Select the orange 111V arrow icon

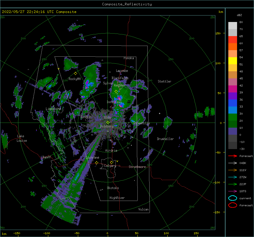coord(233,170)
